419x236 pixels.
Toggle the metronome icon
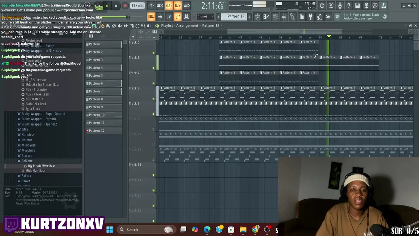[x=151, y=6]
